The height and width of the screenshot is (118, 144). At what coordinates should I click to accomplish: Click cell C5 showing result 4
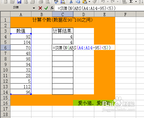click(63, 42)
